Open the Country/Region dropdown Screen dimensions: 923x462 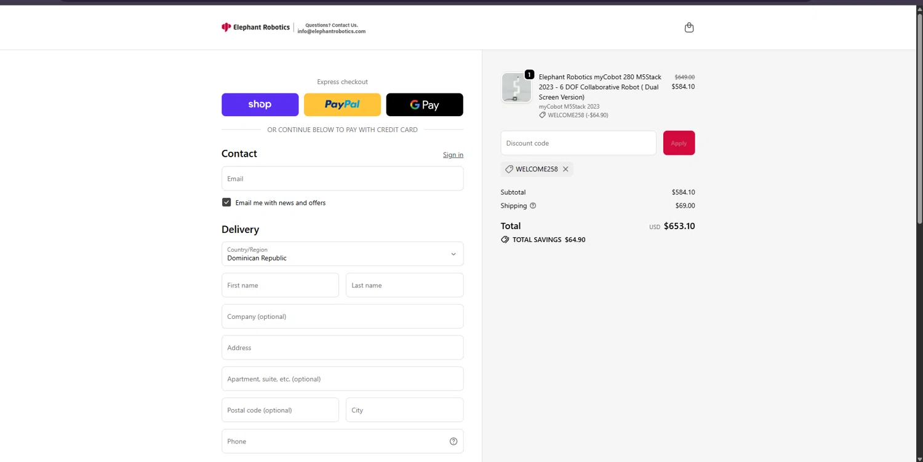[x=342, y=254]
